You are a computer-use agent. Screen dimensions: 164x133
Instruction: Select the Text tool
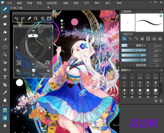(x=5, y=77)
